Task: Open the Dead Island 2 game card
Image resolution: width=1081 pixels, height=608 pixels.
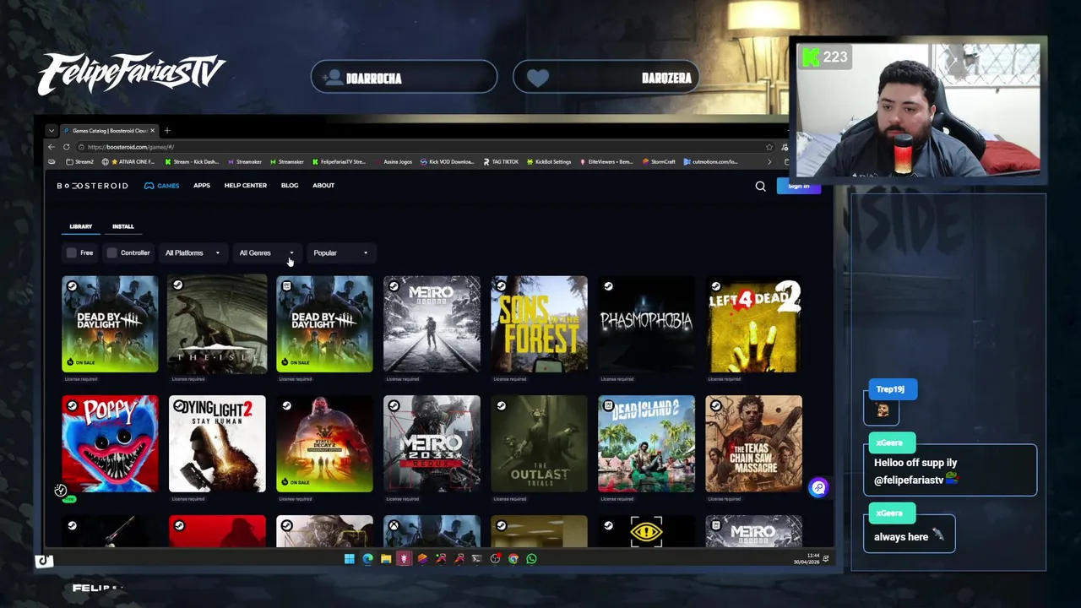Action: click(646, 444)
